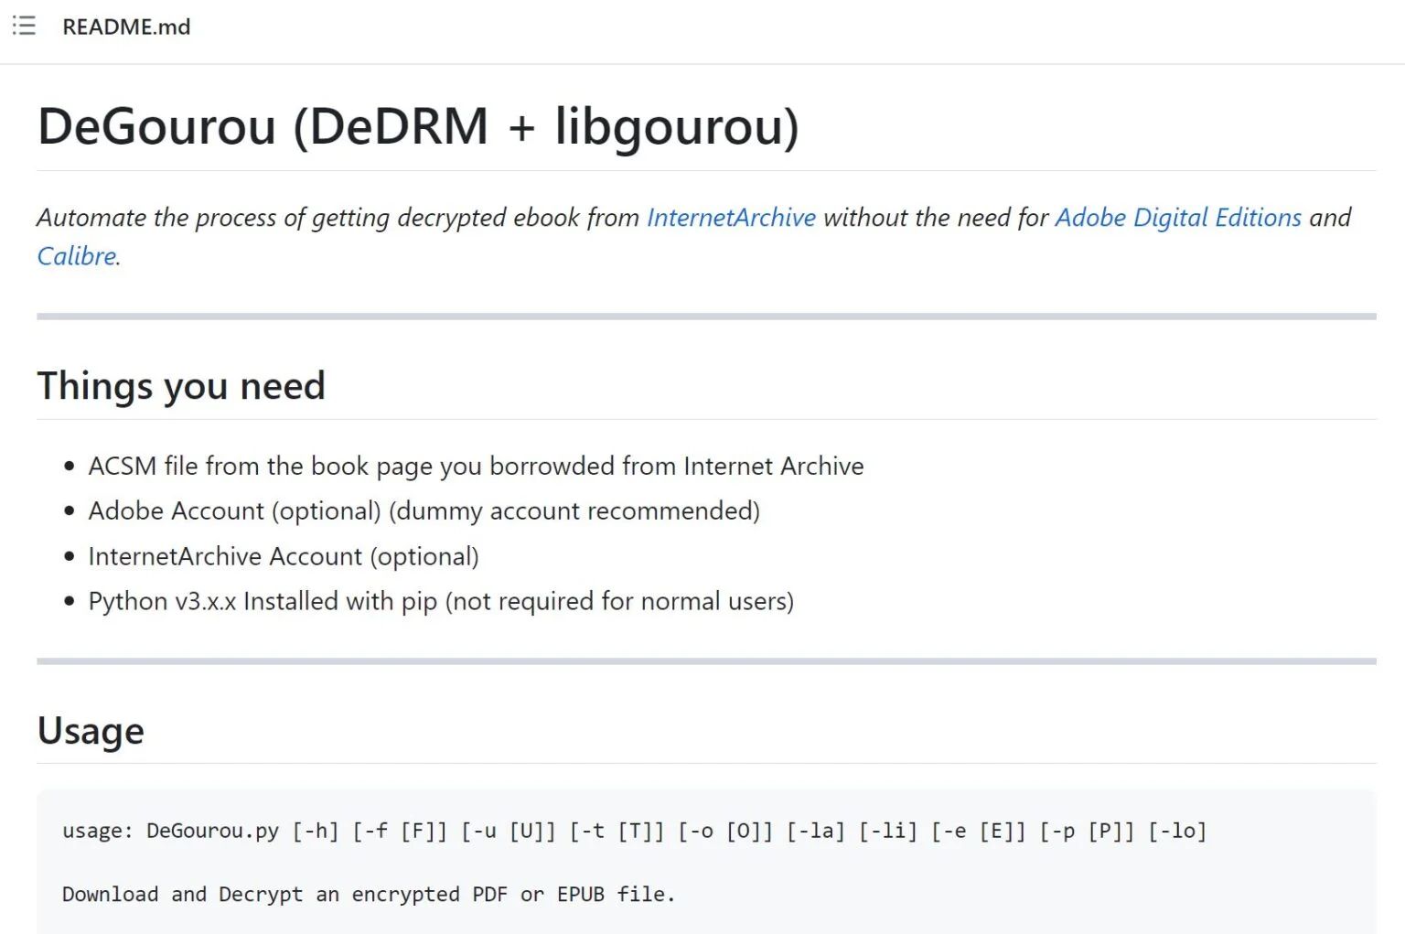Click the [-lo] flag in usage line
Image resolution: width=1405 pixels, height=934 pixels.
(x=1177, y=832)
